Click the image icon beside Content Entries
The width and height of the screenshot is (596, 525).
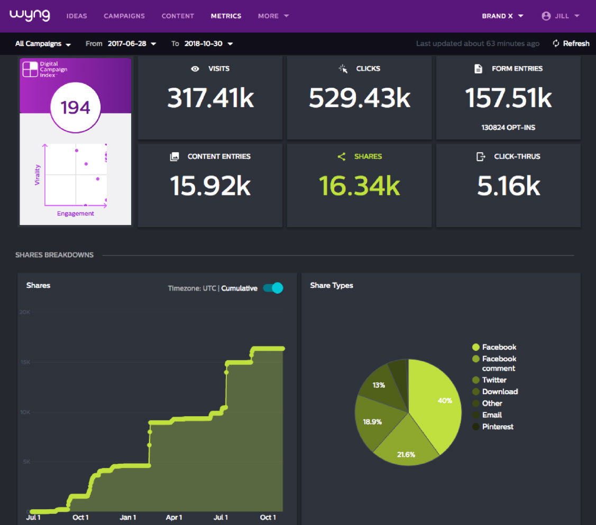coord(175,157)
